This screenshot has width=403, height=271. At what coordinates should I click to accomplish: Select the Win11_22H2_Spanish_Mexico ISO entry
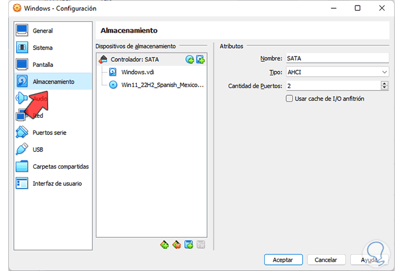point(152,85)
